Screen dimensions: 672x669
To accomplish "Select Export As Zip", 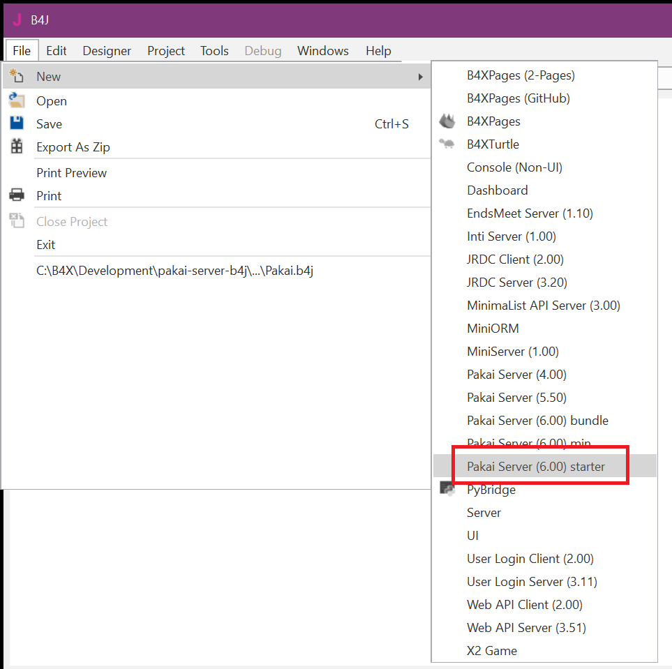I will (x=216, y=147).
